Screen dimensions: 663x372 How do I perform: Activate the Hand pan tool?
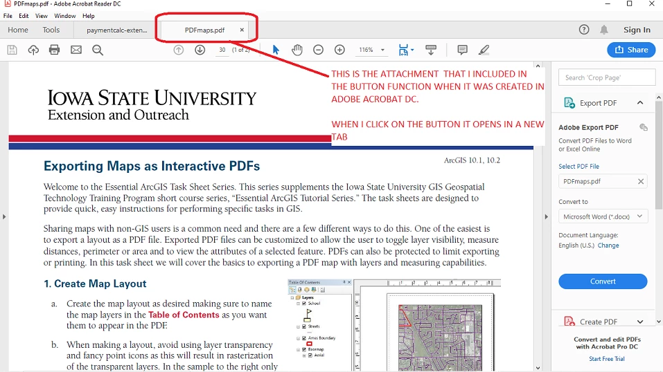point(297,50)
